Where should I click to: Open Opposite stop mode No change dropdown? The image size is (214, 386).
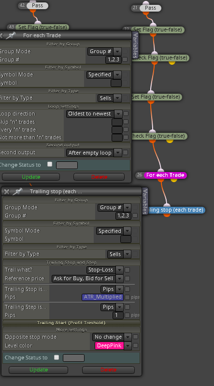click(128, 337)
